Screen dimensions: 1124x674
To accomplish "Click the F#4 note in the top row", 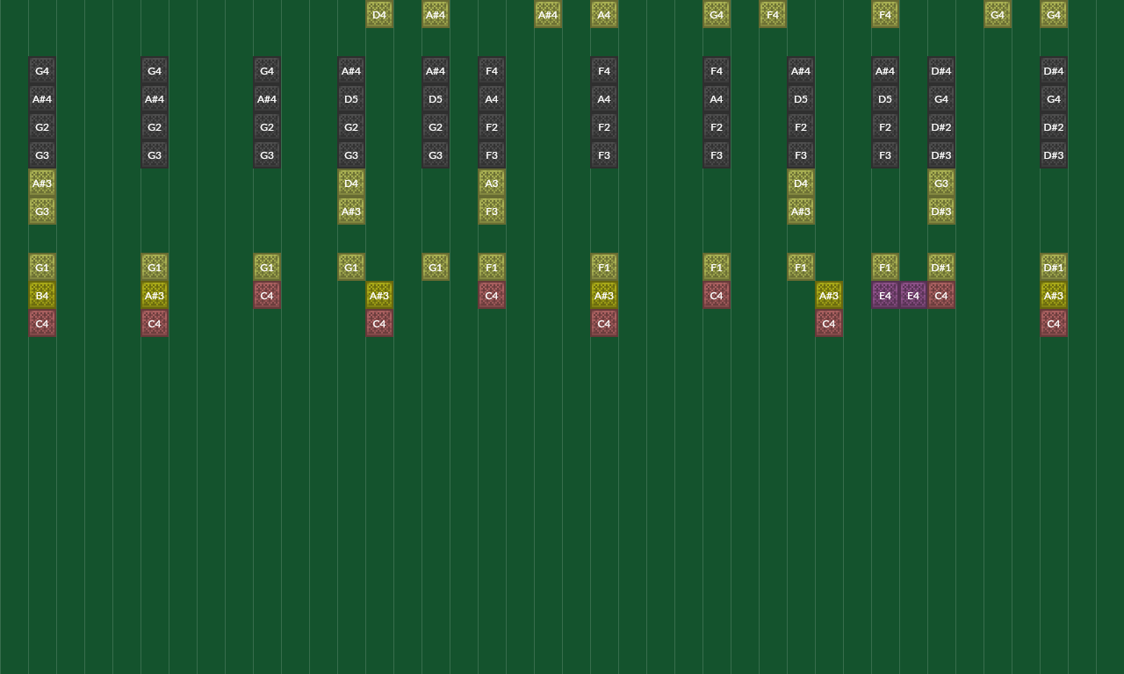I will click(773, 14).
